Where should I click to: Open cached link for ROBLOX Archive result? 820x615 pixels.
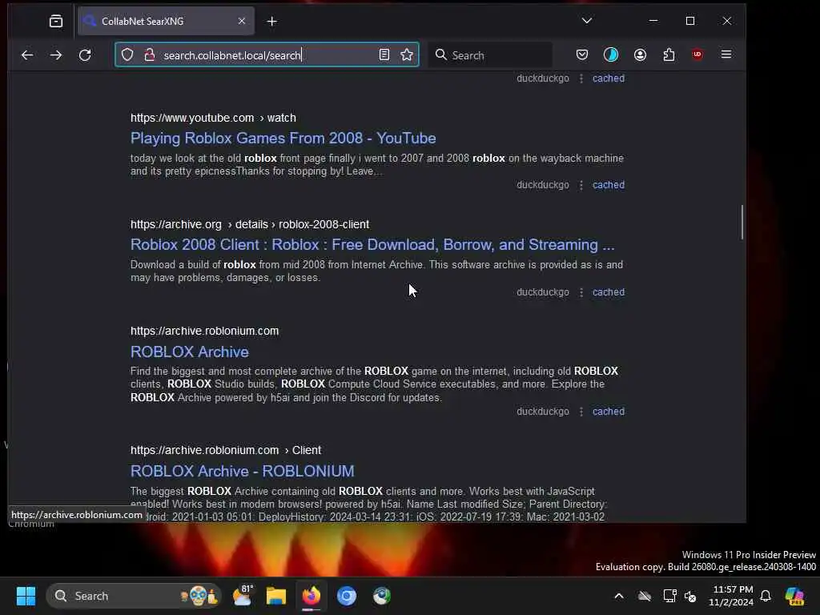coord(609,412)
